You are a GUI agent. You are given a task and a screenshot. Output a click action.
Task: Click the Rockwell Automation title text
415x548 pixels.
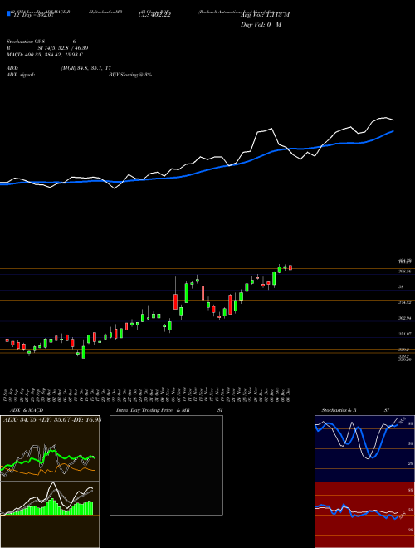pyautogui.click(x=243, y=12)
